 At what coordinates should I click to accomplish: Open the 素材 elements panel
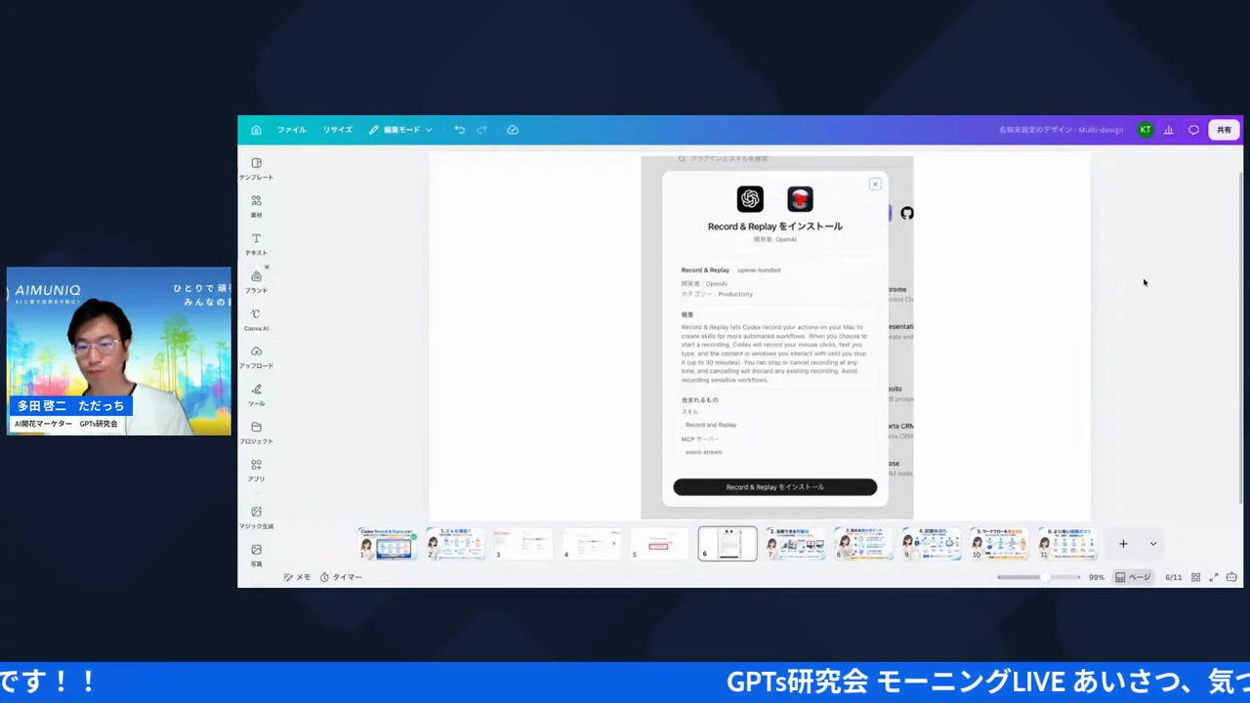coord(256,206)
